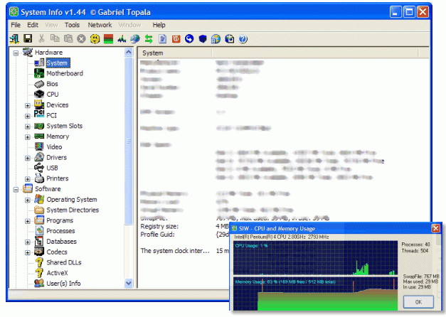Expand the Devices tree node

(28, 105)
